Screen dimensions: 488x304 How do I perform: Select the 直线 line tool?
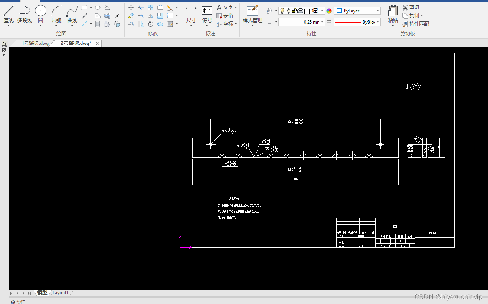coord(9,14)
